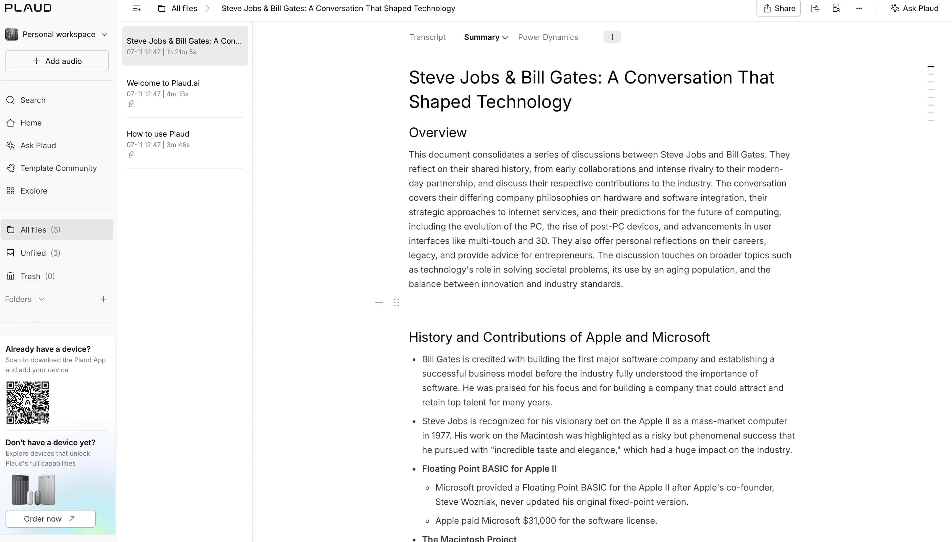The width and height of the screenshot is (952, 542).
Task: Click the Unfiled inbox icon
Action: (x=11, y=253)
